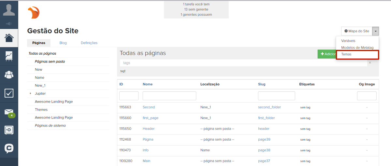This screenshot has height=166, width=391.
Task: Open the first_page link in Nome column
Action: (x=150, y=118)
